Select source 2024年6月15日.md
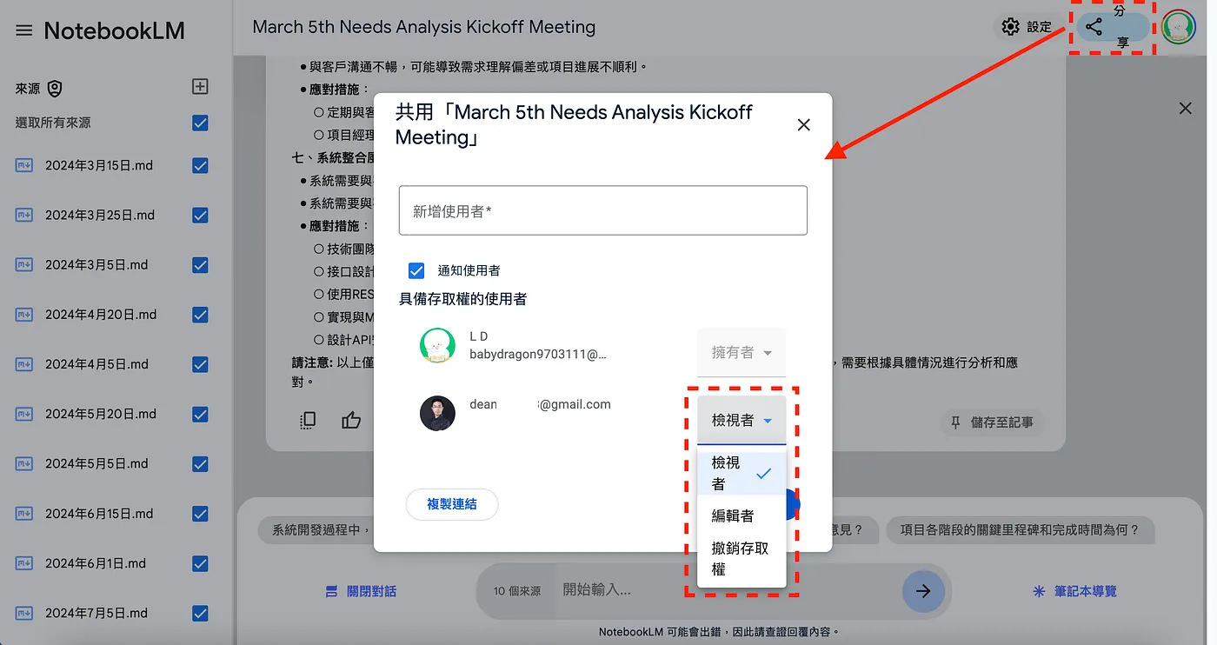 click(99, 514)
